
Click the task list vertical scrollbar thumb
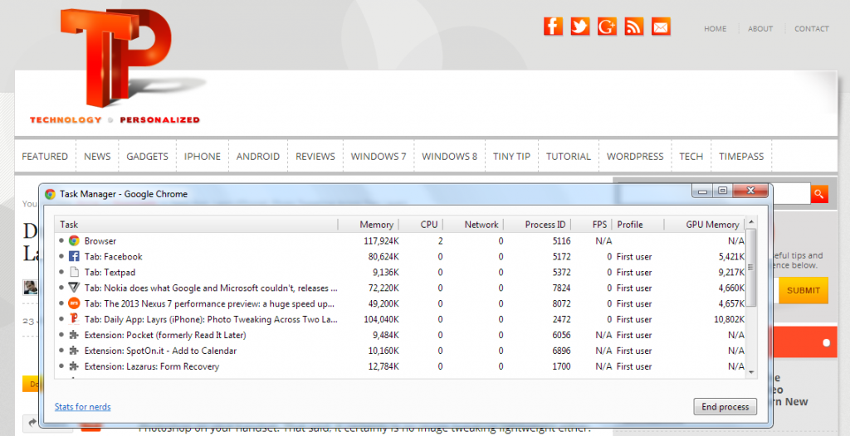click(x=751, y=267)
